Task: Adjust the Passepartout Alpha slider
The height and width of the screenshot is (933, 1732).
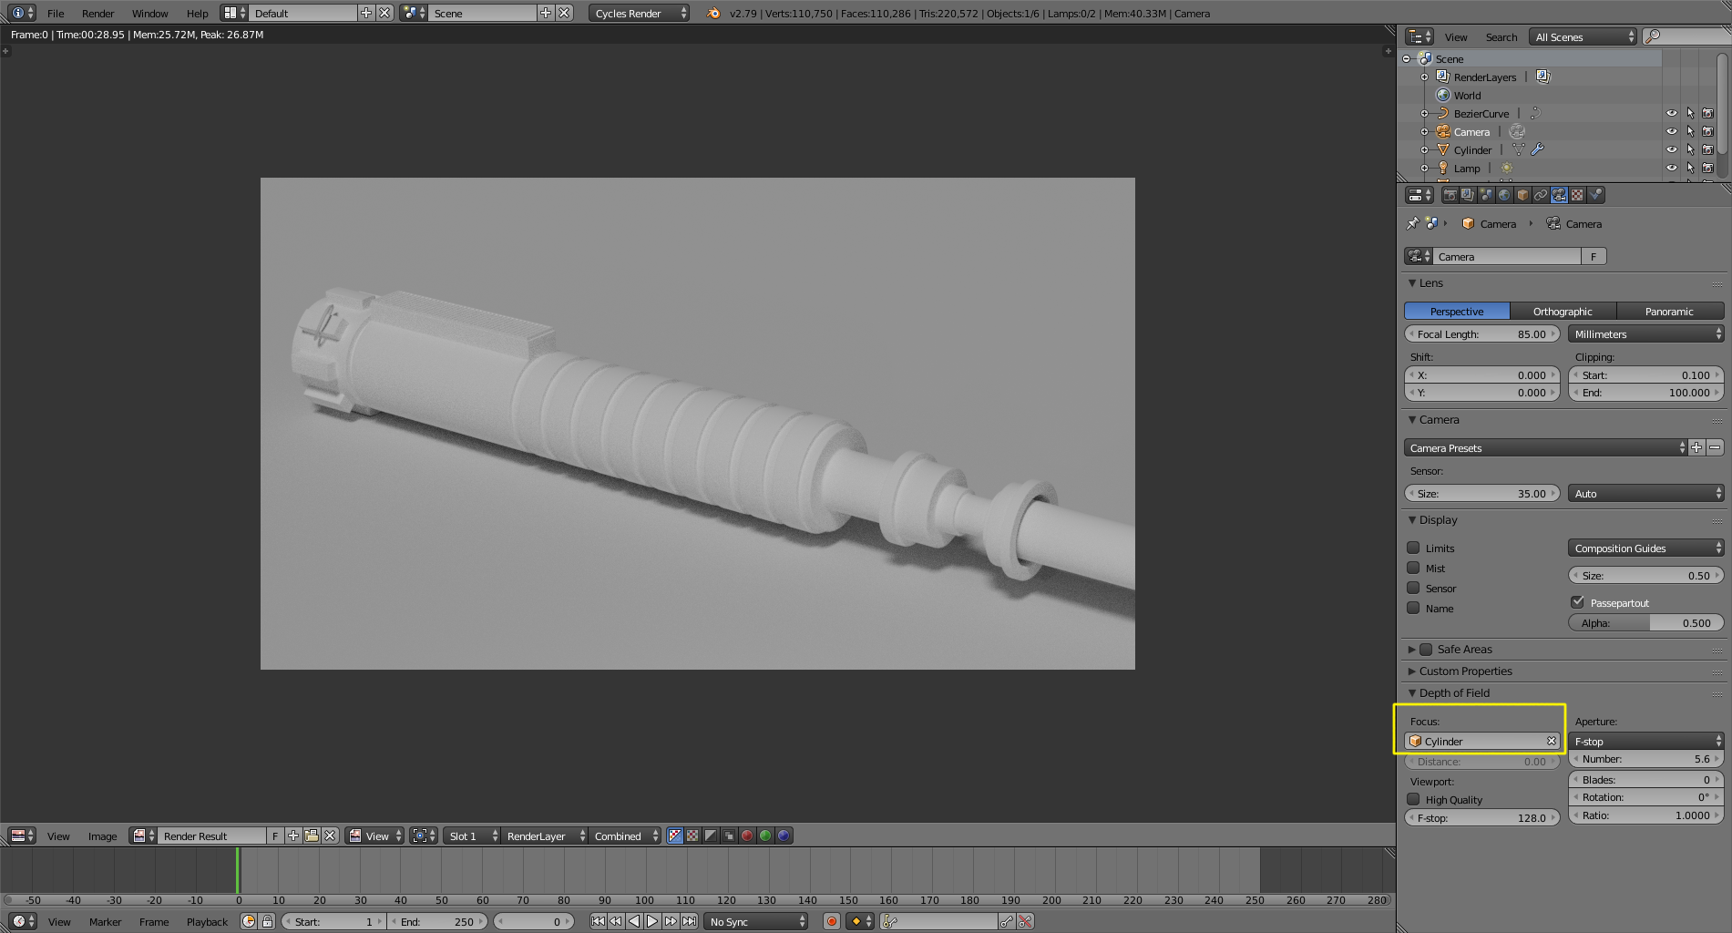Action: (1645, 622)
